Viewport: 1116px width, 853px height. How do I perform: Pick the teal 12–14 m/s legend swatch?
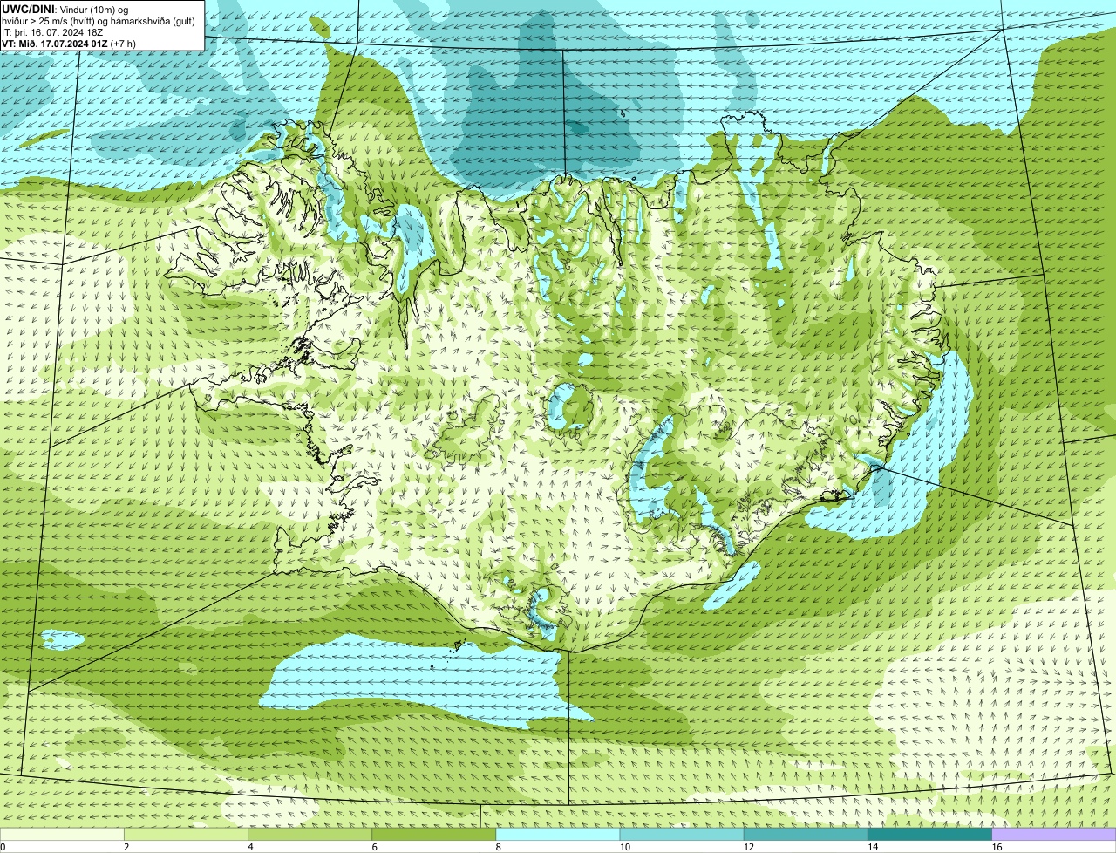click(x=806, y=834)
